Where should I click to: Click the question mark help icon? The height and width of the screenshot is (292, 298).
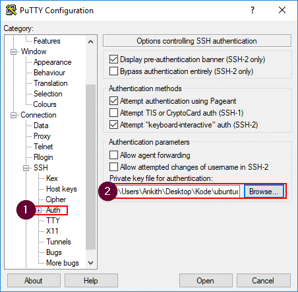coord(253,10)
